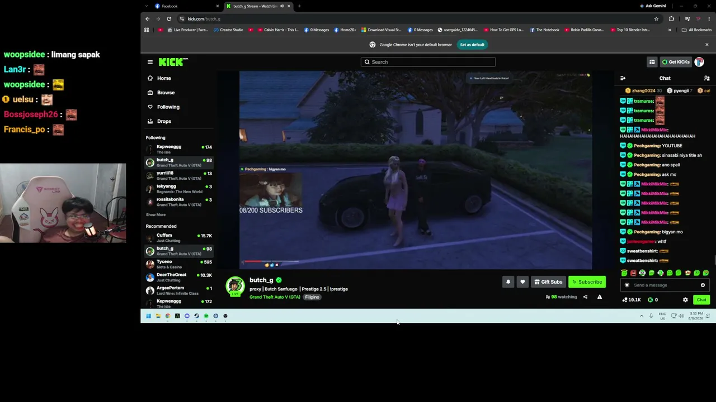Show hidden system tray icons

click(x=642, y=316)
